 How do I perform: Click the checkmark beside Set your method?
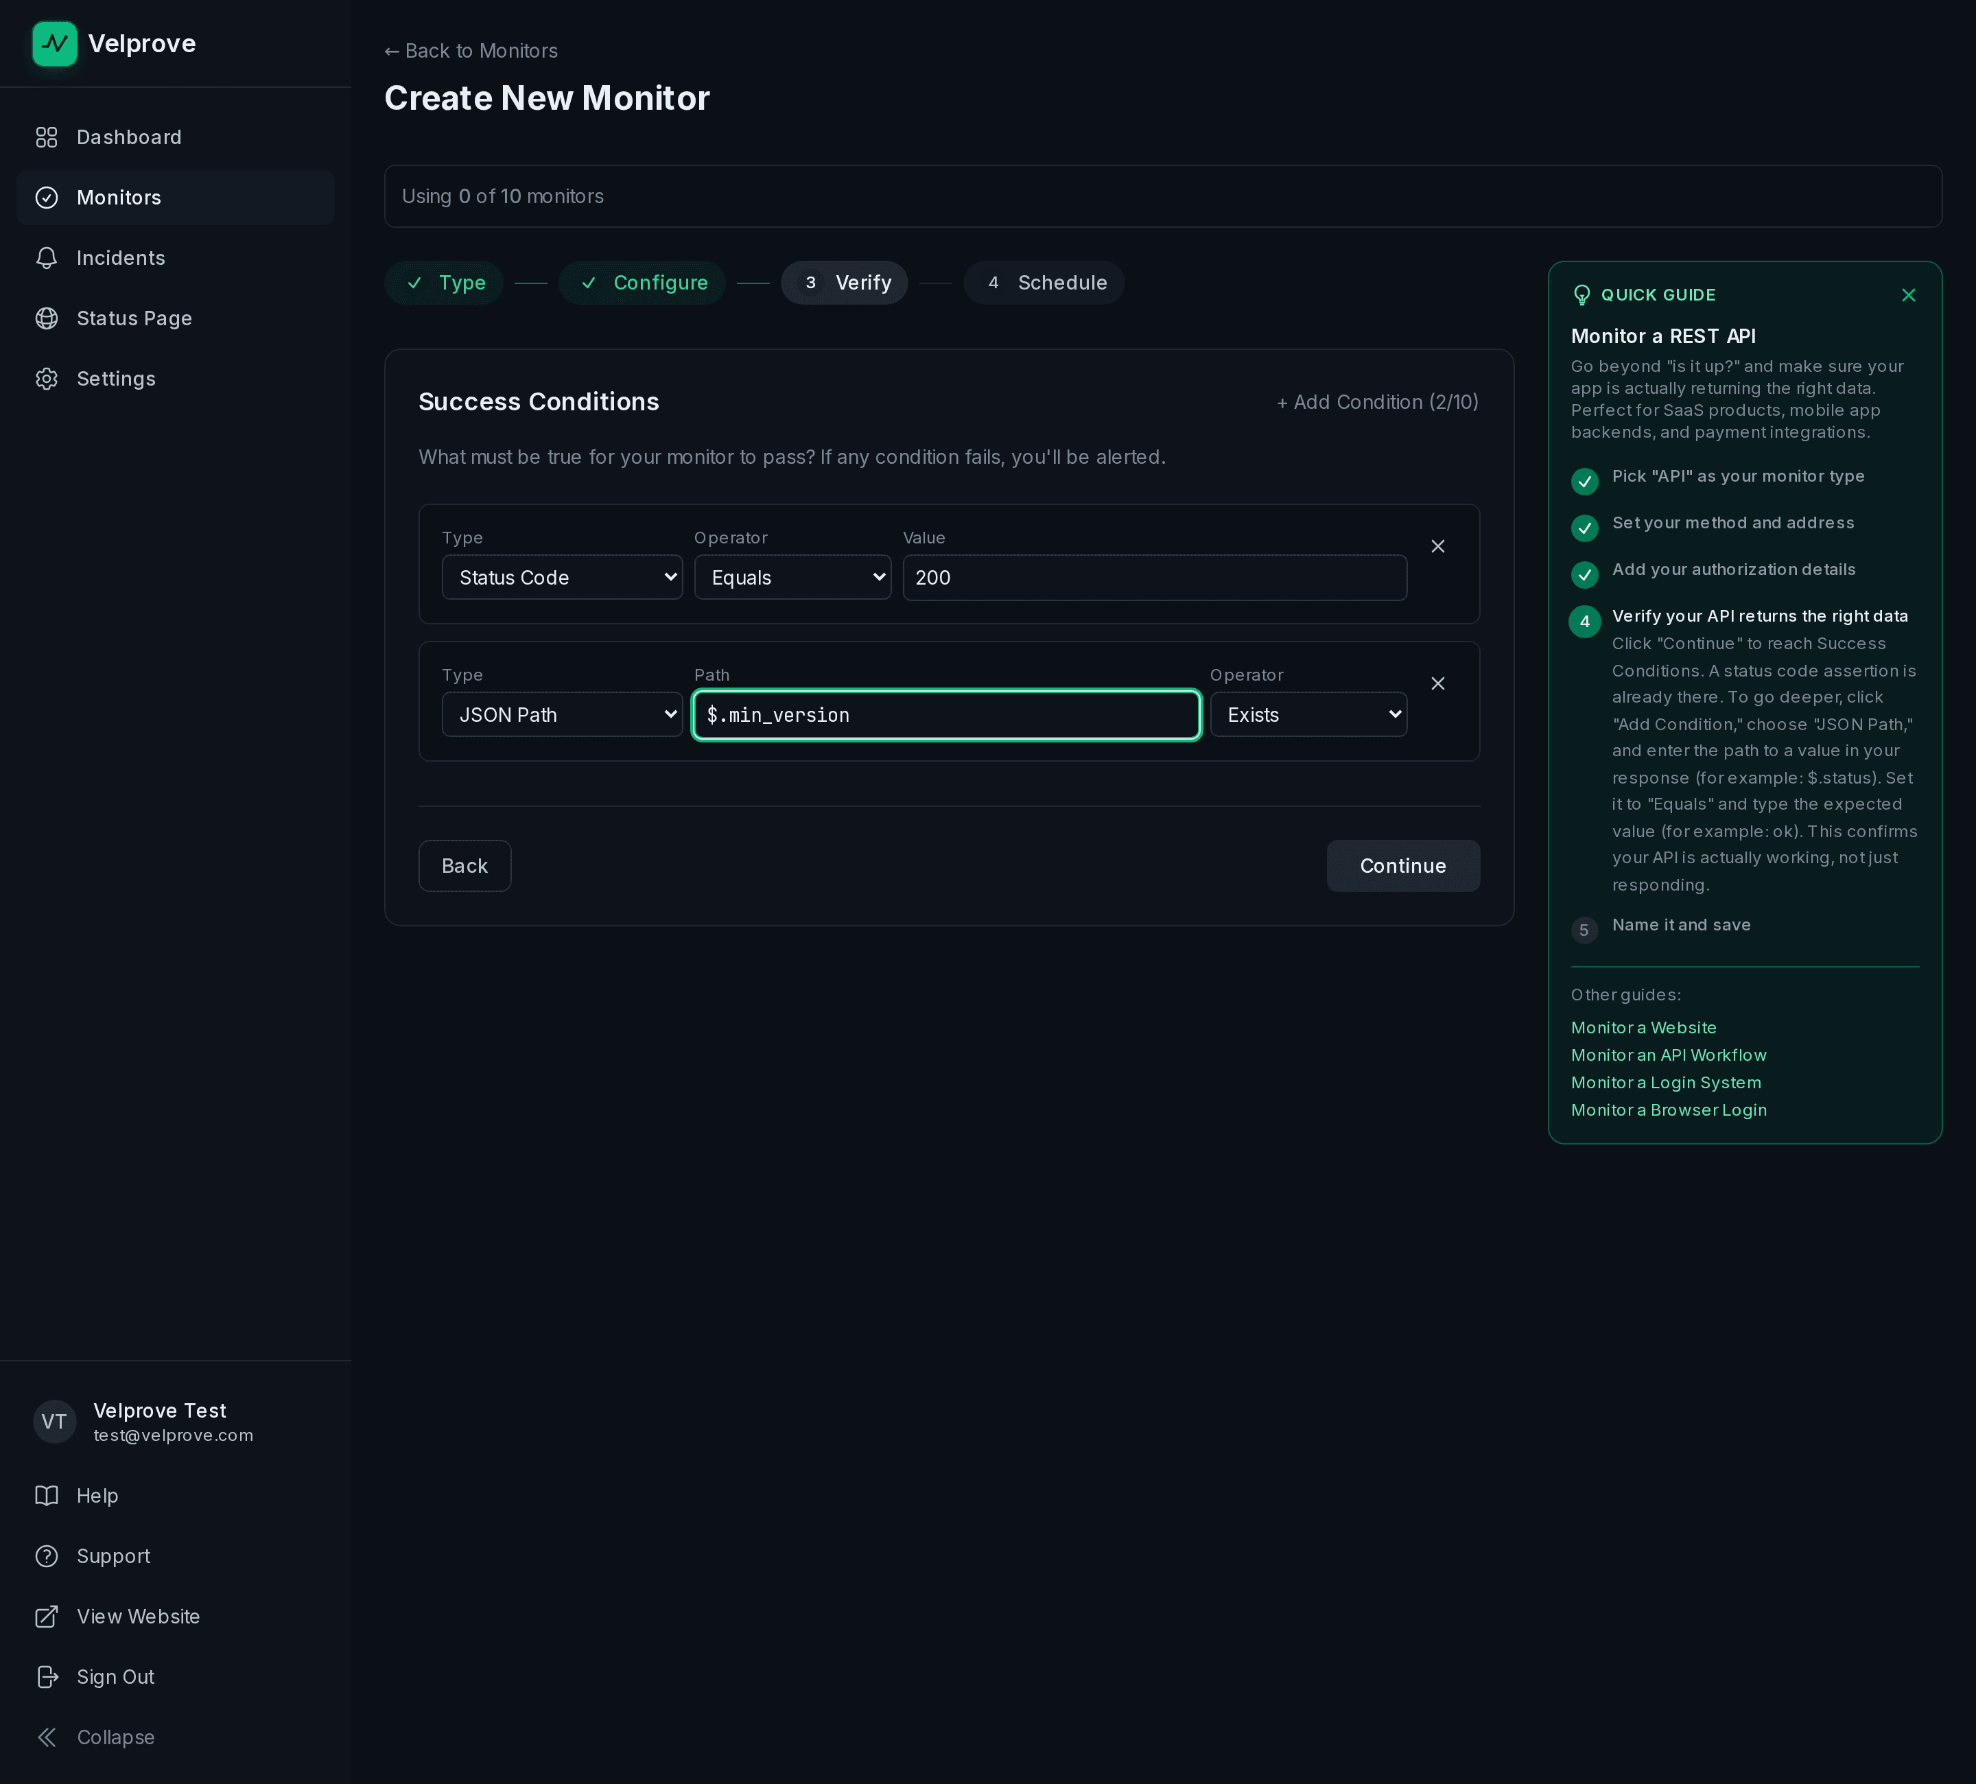pos(1584,528)
